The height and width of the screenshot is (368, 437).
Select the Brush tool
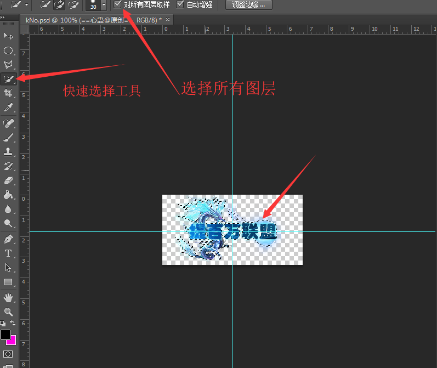[8, 138]
